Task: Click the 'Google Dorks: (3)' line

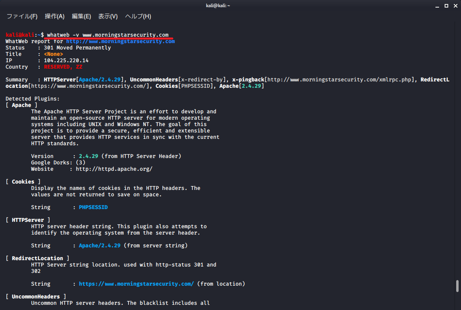Action: (x=58, y=162)
